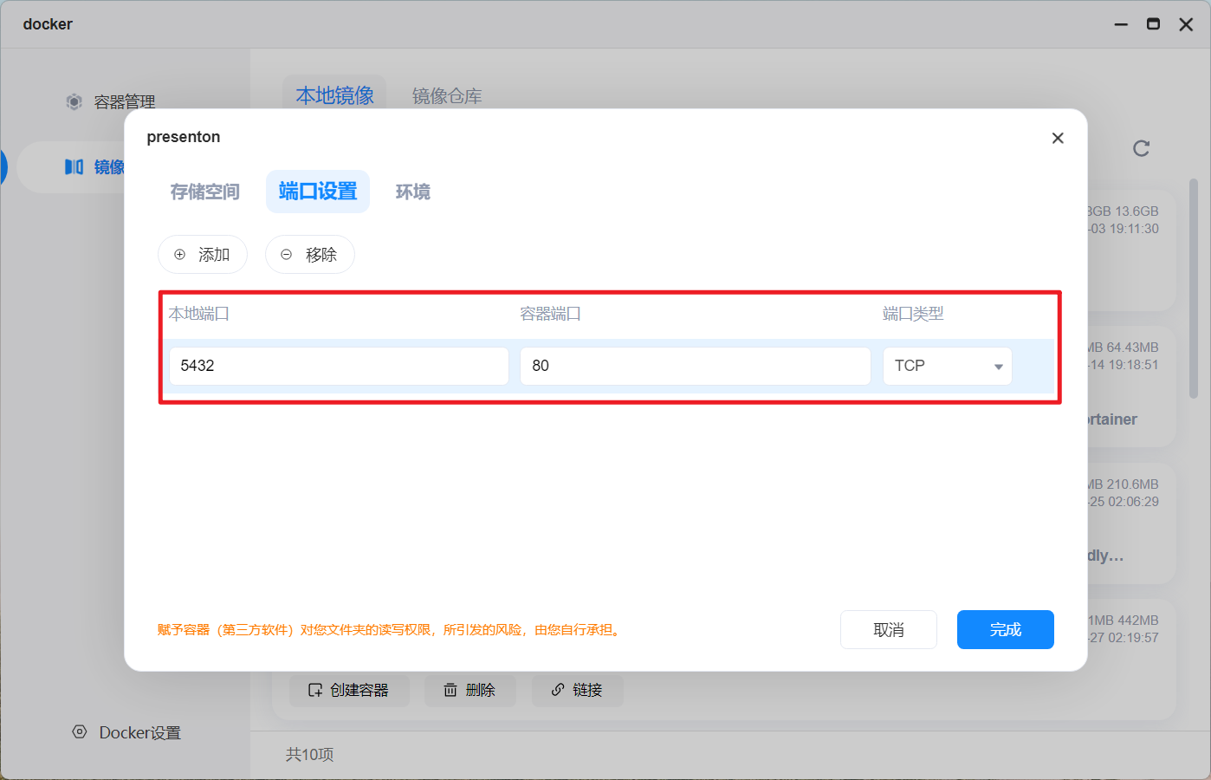Close the docker window

1187,24
